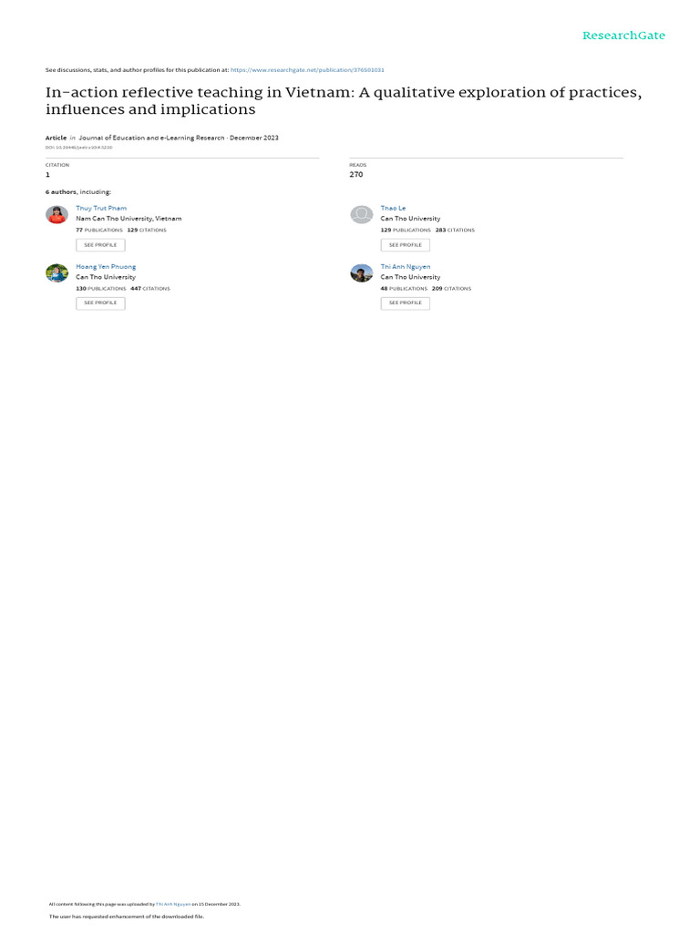This screenshot has width=700, height=933.
Task: Click Thi Anh Nguyen's profile photo
Action: [361, 272]
